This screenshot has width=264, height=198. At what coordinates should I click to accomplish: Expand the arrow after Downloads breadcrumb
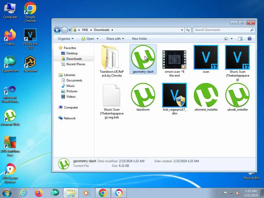112,30
